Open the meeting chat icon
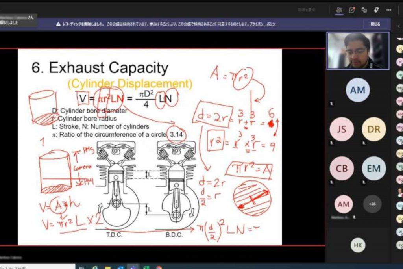The height and width of the screenshot is (269, 403). click(x=352, y=10)
